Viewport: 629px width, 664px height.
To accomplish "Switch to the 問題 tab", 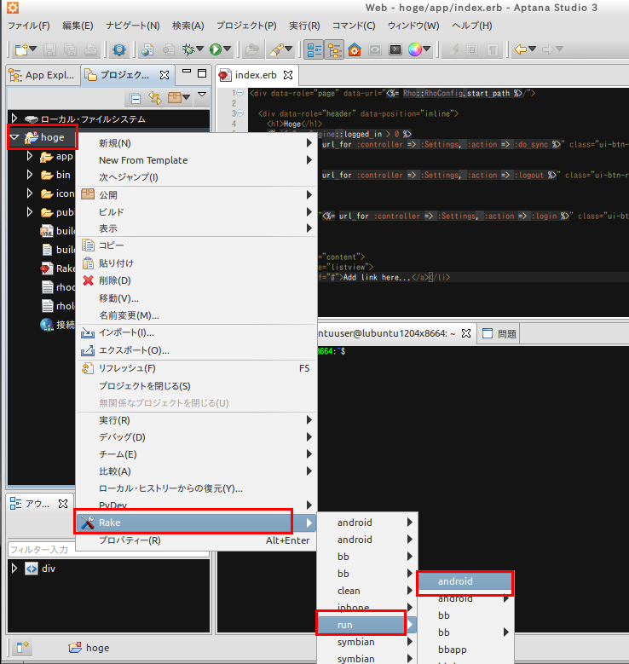I will (x=499, y=333).
